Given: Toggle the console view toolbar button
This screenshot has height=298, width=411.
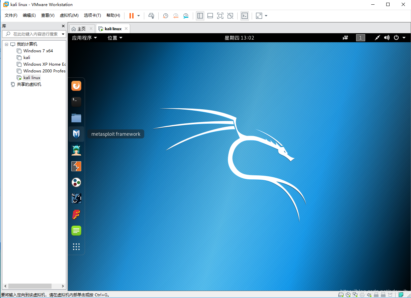Looking at the screenshot, I should pyautogui.click(x=245, y=16).
